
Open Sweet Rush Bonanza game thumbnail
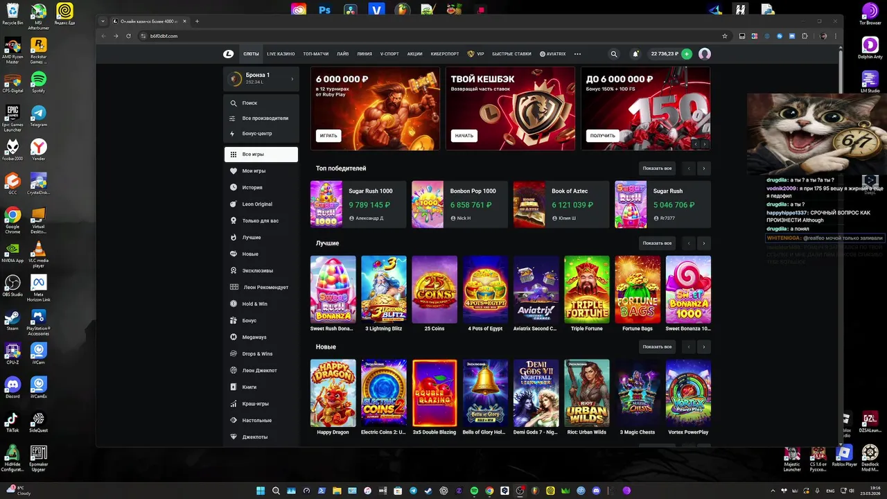click(x=333, y=289)
